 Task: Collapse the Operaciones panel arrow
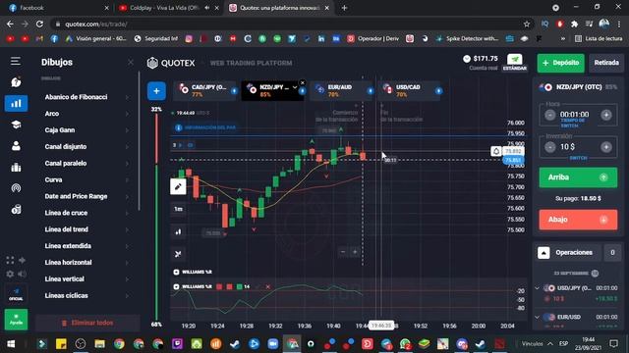543,253
